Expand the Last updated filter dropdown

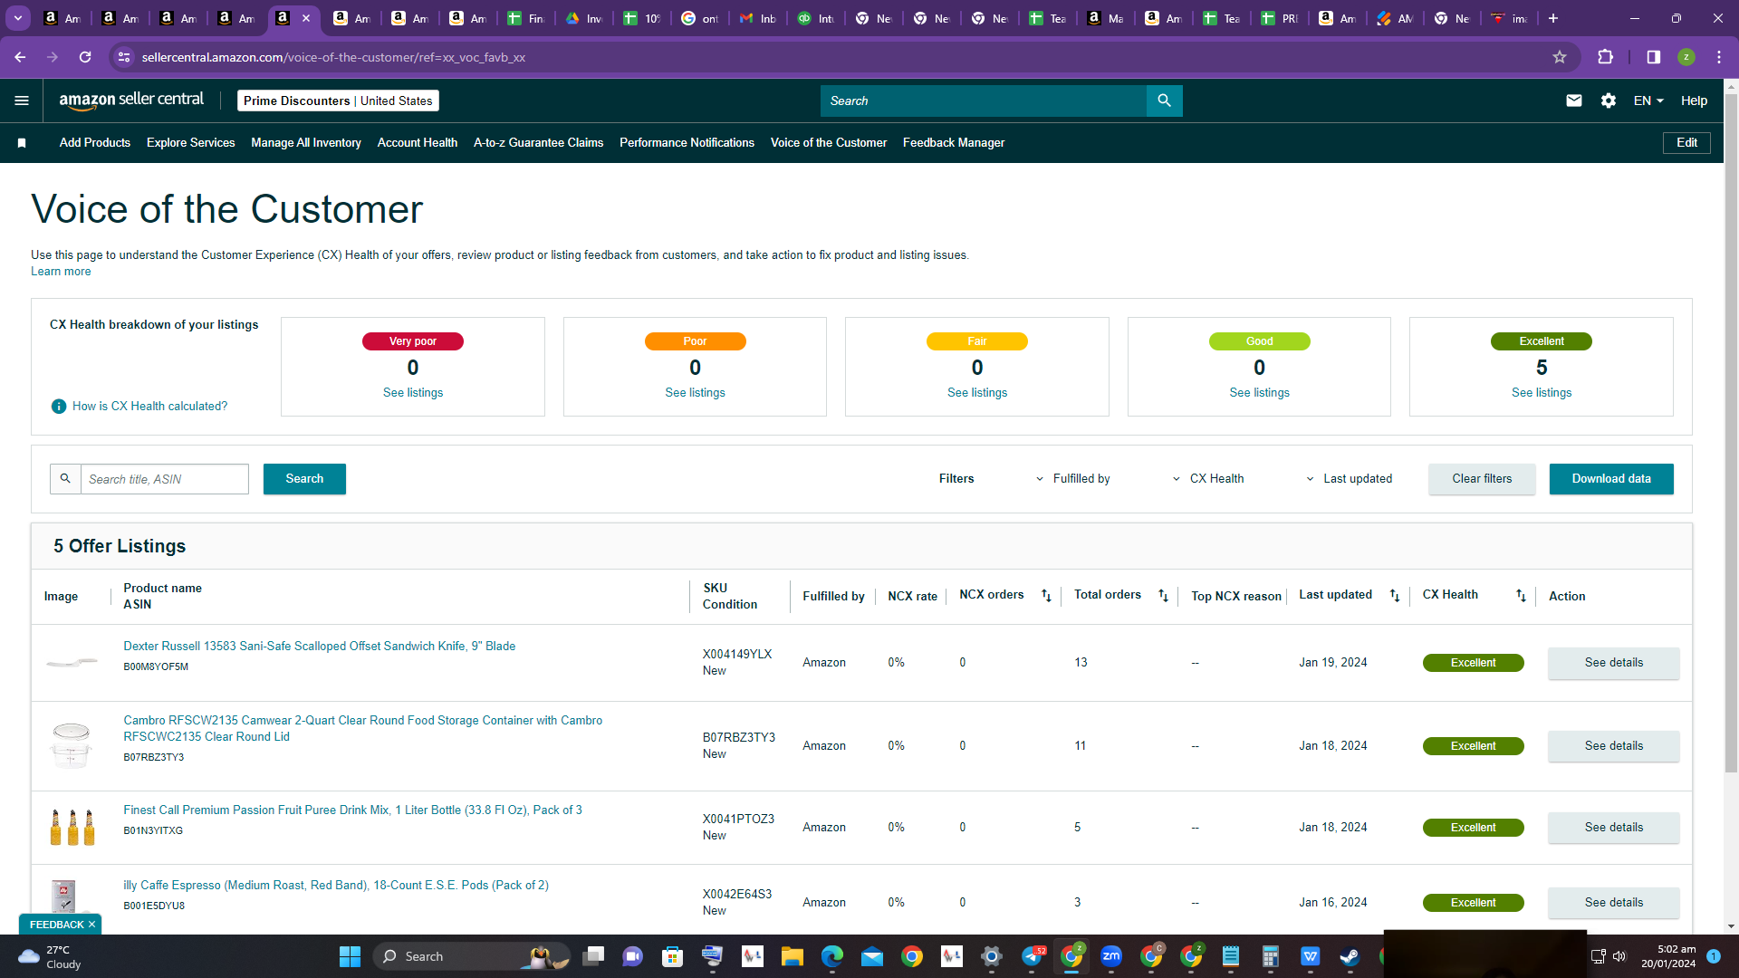click(x=1349, y=479)
